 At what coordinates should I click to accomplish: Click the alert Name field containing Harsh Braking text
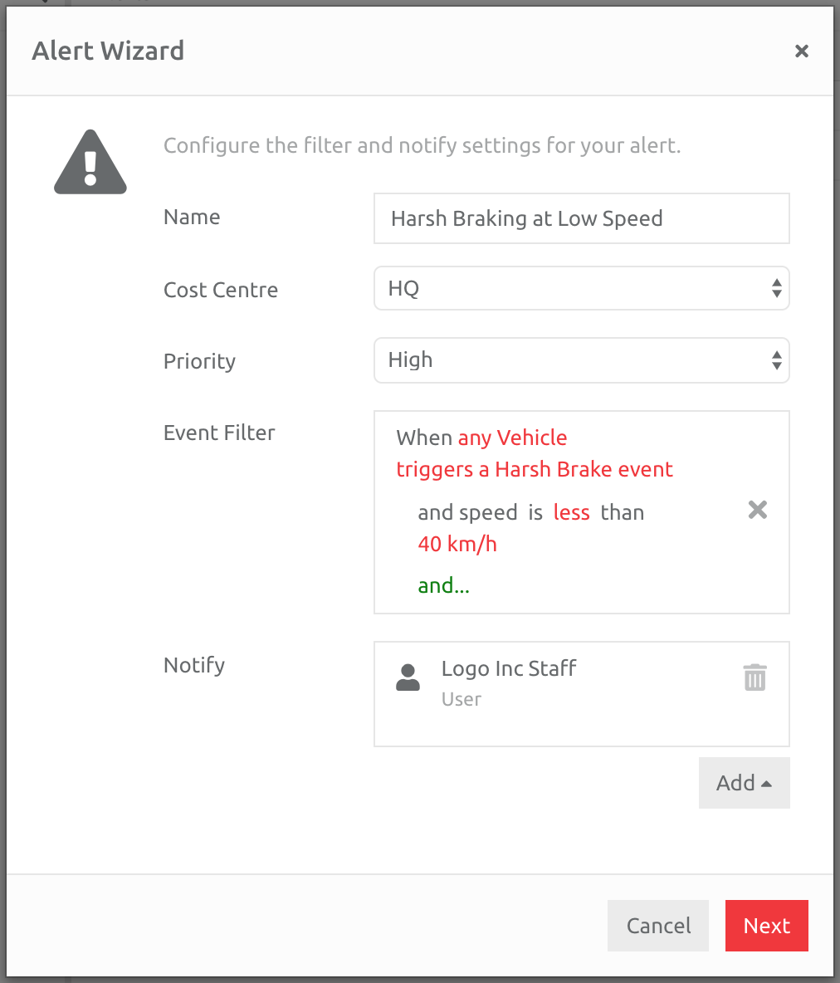tap(581, 218)
